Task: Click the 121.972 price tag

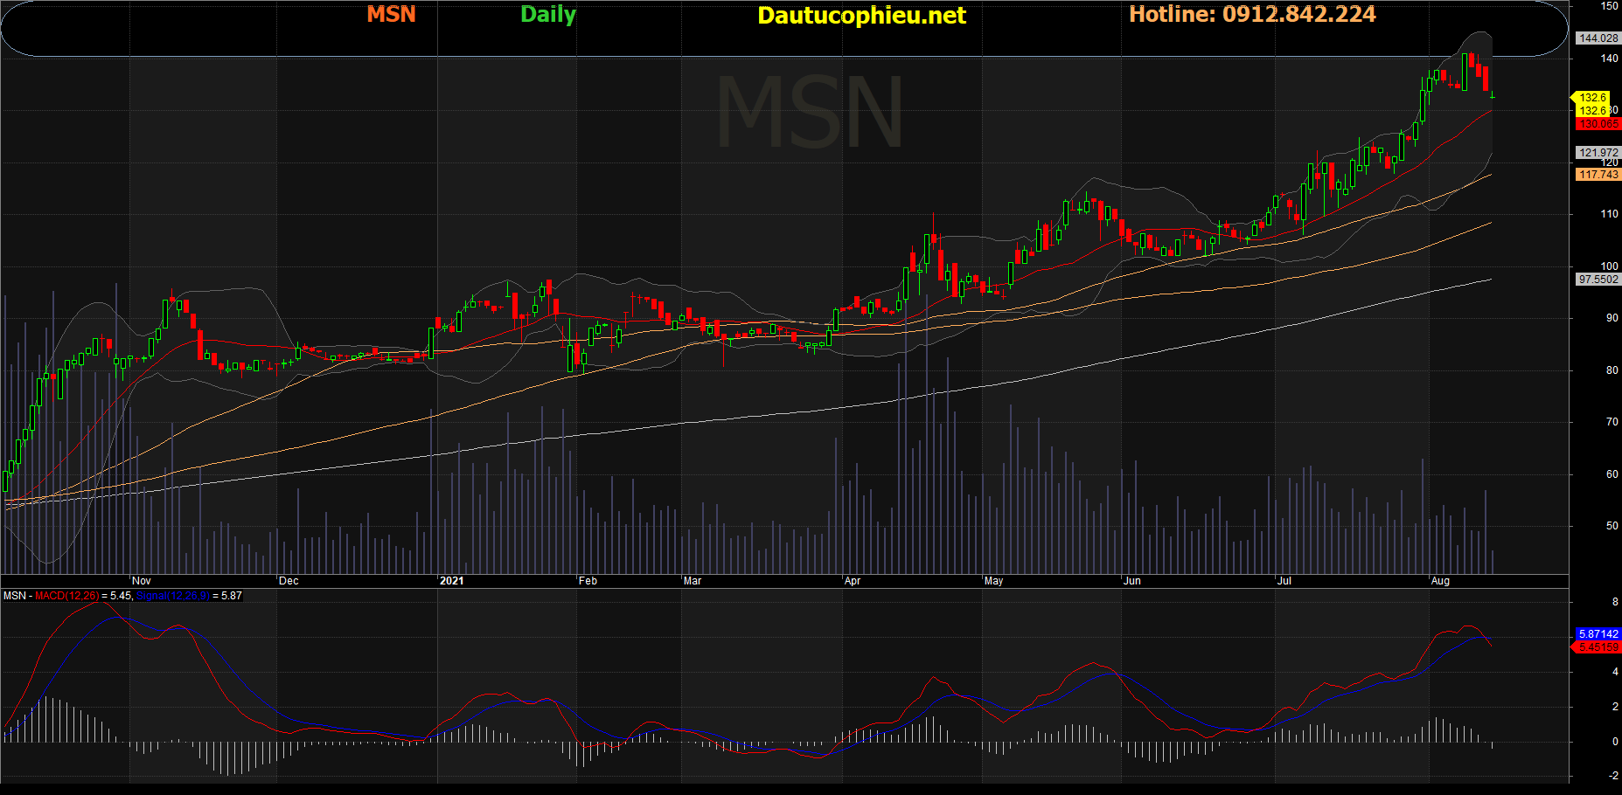Action: coord(1598,153)
